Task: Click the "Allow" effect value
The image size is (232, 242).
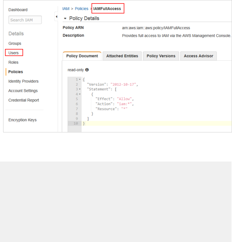Action: (124, 99)
